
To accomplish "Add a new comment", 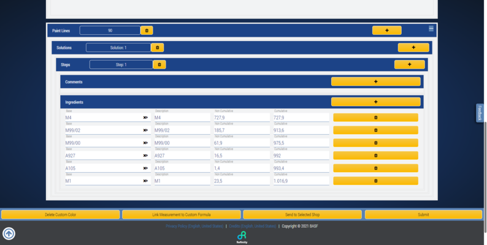I will pyautogui.click(x=376, y=81).
